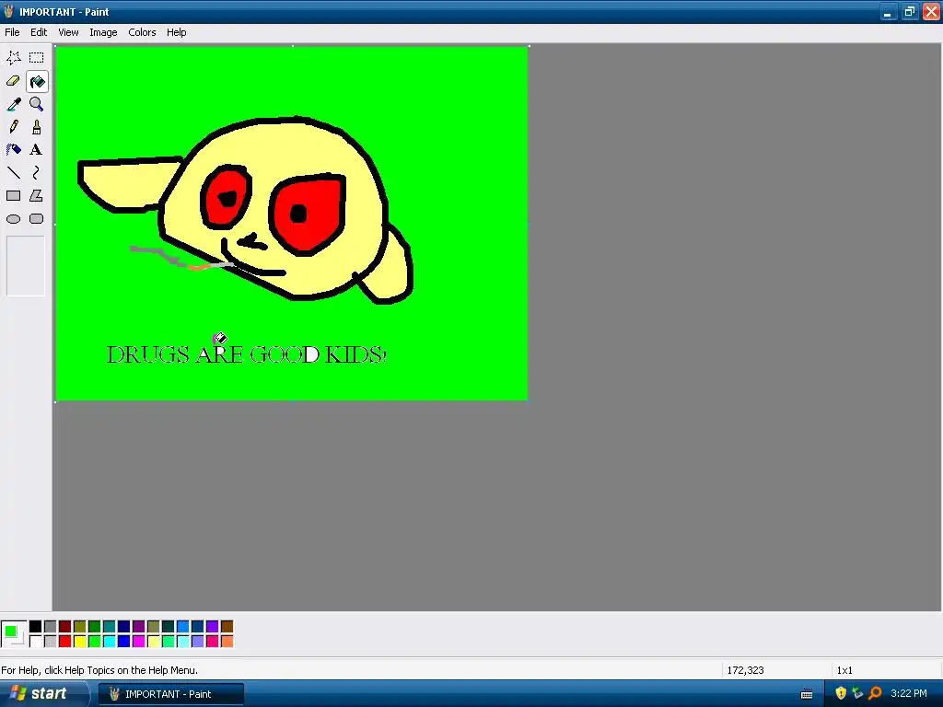The image size is (943, 707).
Task: Open the View menu
Action: tap(68, 32)
